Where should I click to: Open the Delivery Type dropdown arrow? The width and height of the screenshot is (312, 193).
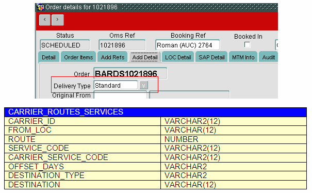[x=144, y=86]
